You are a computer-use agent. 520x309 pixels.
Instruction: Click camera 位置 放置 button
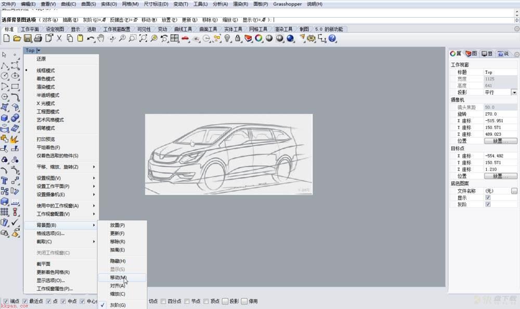click(500, 141)
